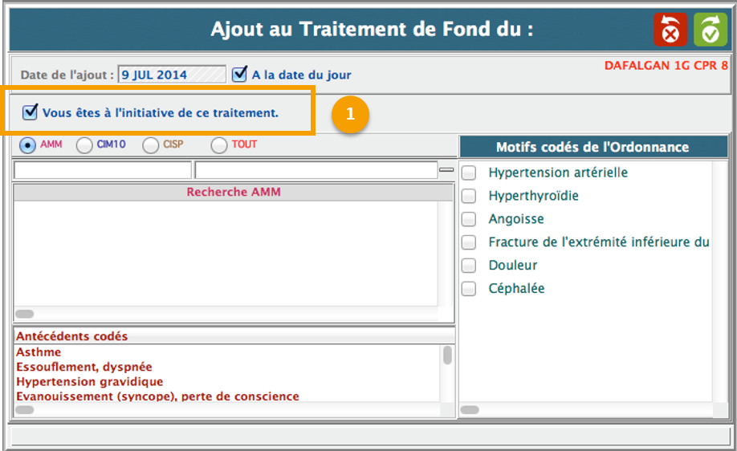This screenshot has height=451, width=737.
Task: Select Asthme in Antécédents codés list
Action: pyautogui.click(x=39, y=352)
